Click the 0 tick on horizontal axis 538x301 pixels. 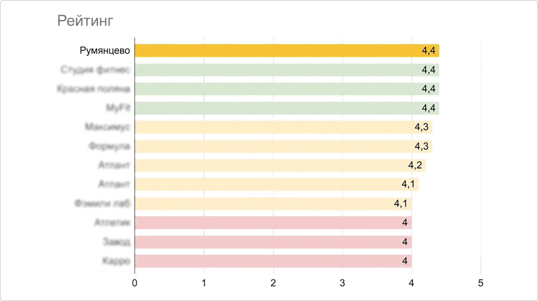click(135, 283)
